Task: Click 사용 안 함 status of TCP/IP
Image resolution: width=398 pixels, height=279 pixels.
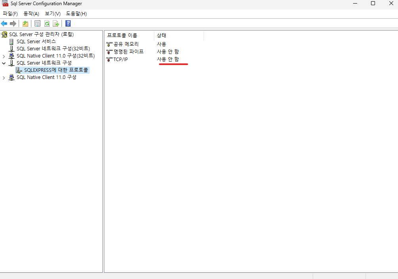Action: 168,59
